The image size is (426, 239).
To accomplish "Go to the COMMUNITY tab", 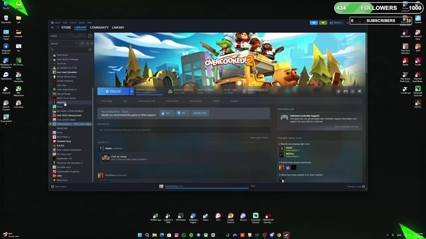I will 99,28.
